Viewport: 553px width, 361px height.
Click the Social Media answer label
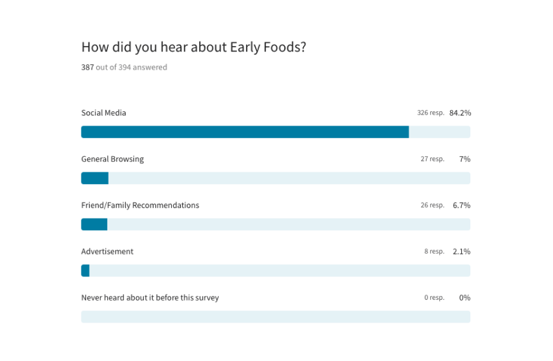(103, 113)
